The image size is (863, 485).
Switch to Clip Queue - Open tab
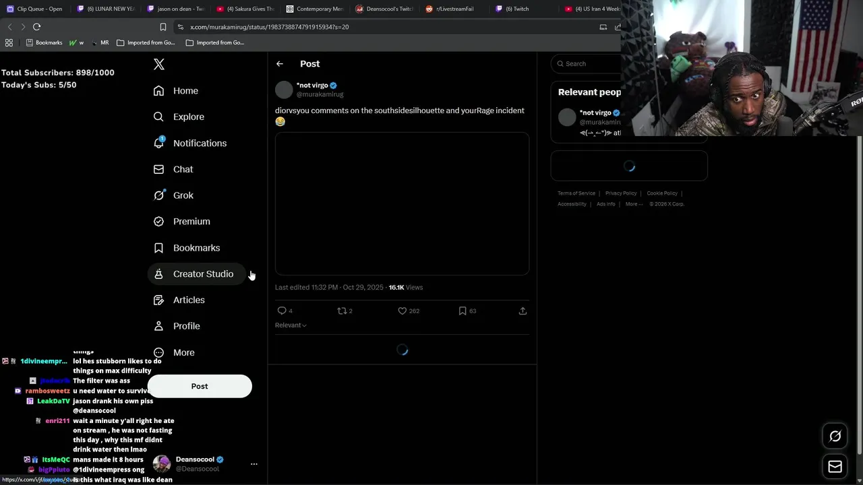[x=35, y=9]
